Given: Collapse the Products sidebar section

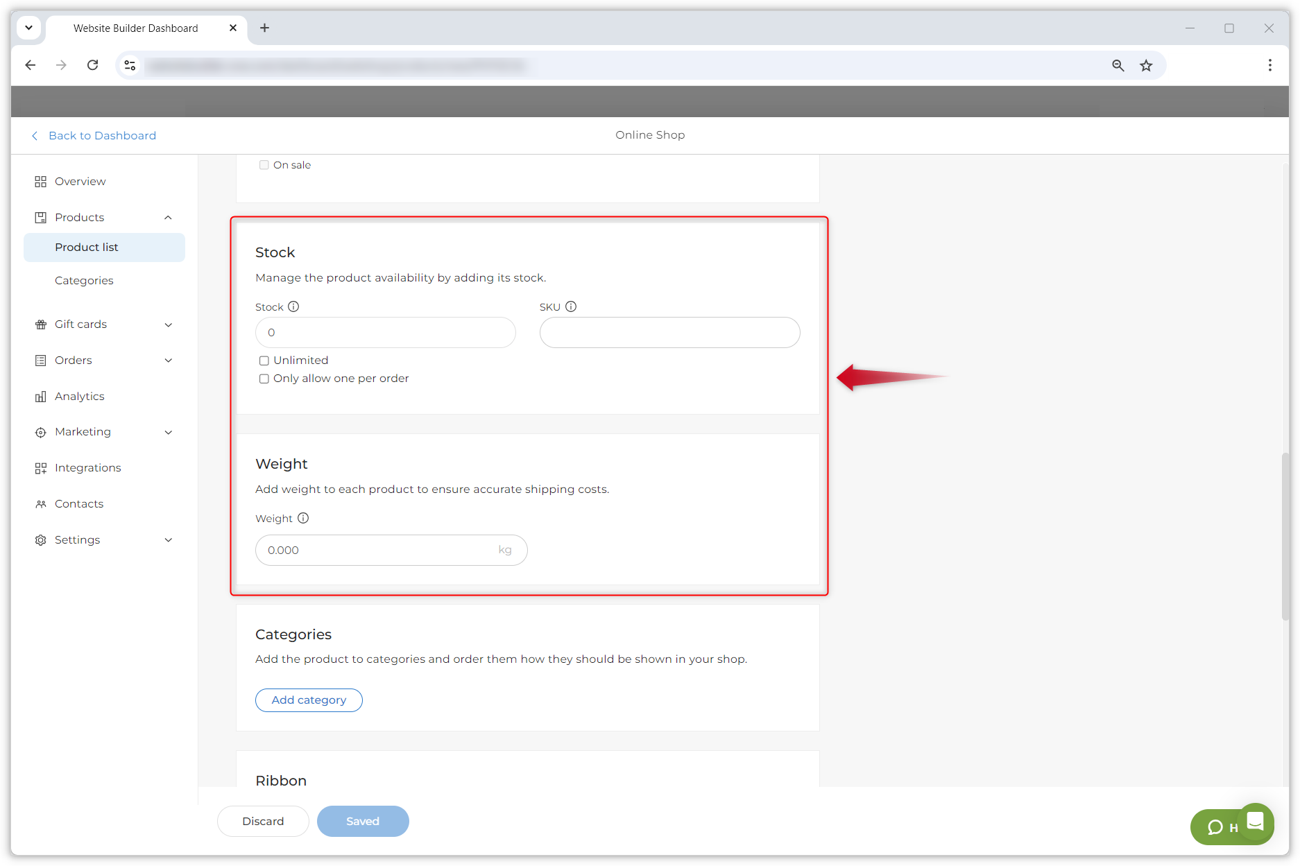Looking at the screenshot, I should tap(168, 218).
